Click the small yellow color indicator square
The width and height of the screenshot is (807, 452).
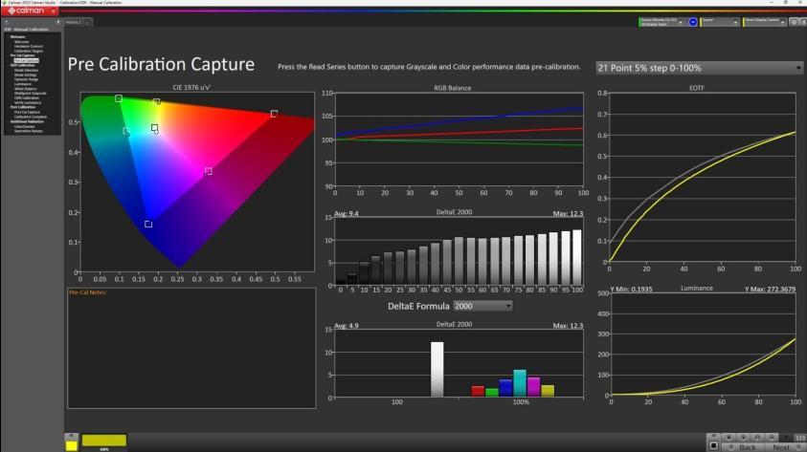pos(72,446)
